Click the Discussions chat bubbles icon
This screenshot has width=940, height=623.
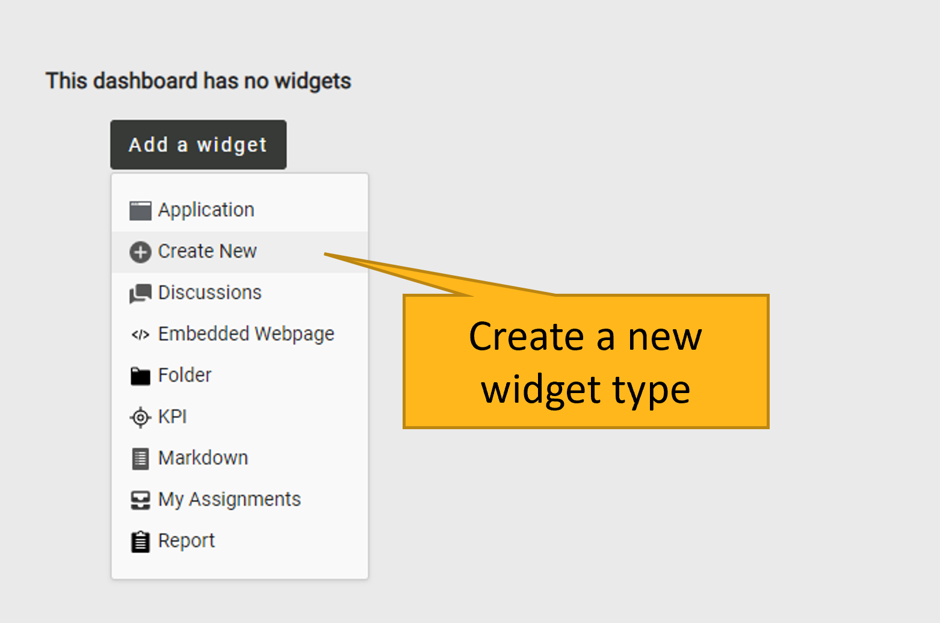[140, 294]
